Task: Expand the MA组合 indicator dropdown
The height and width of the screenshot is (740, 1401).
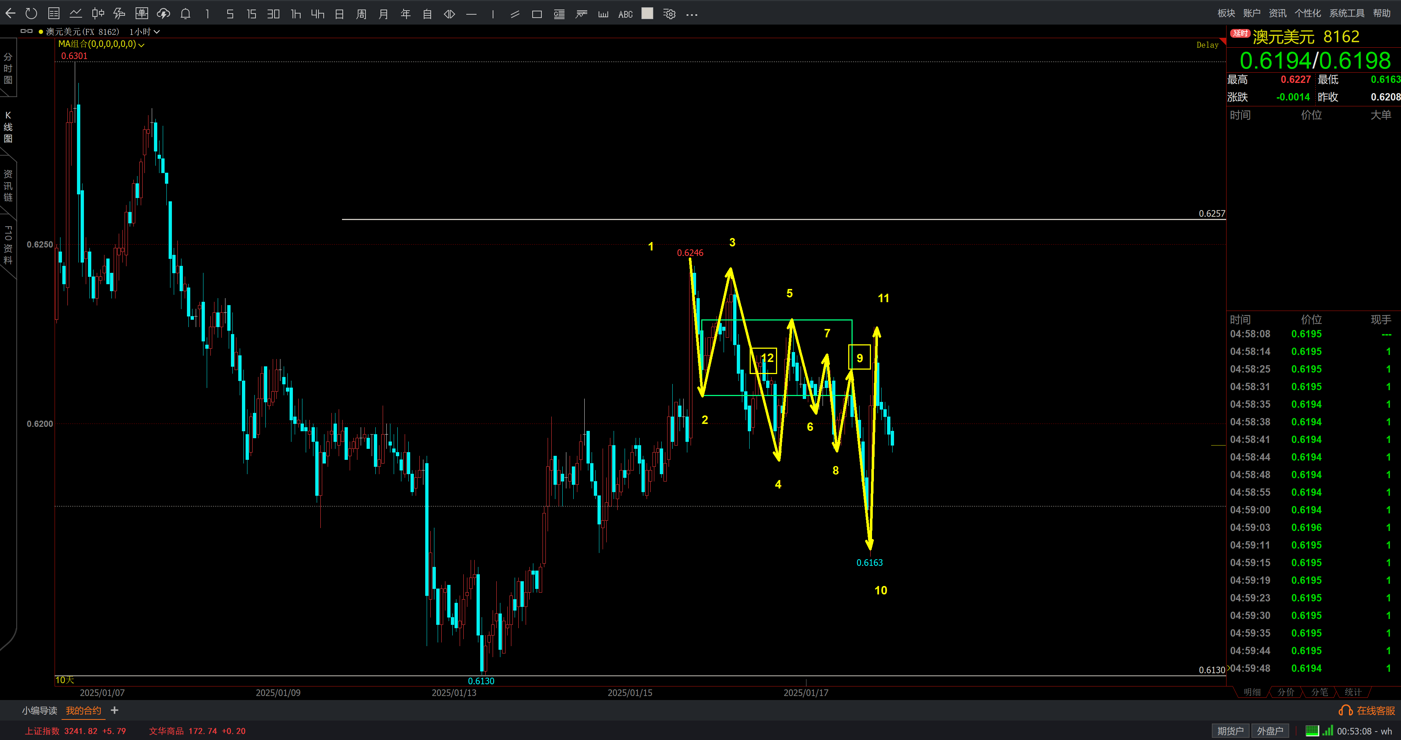Action: [x=141, y=45]
